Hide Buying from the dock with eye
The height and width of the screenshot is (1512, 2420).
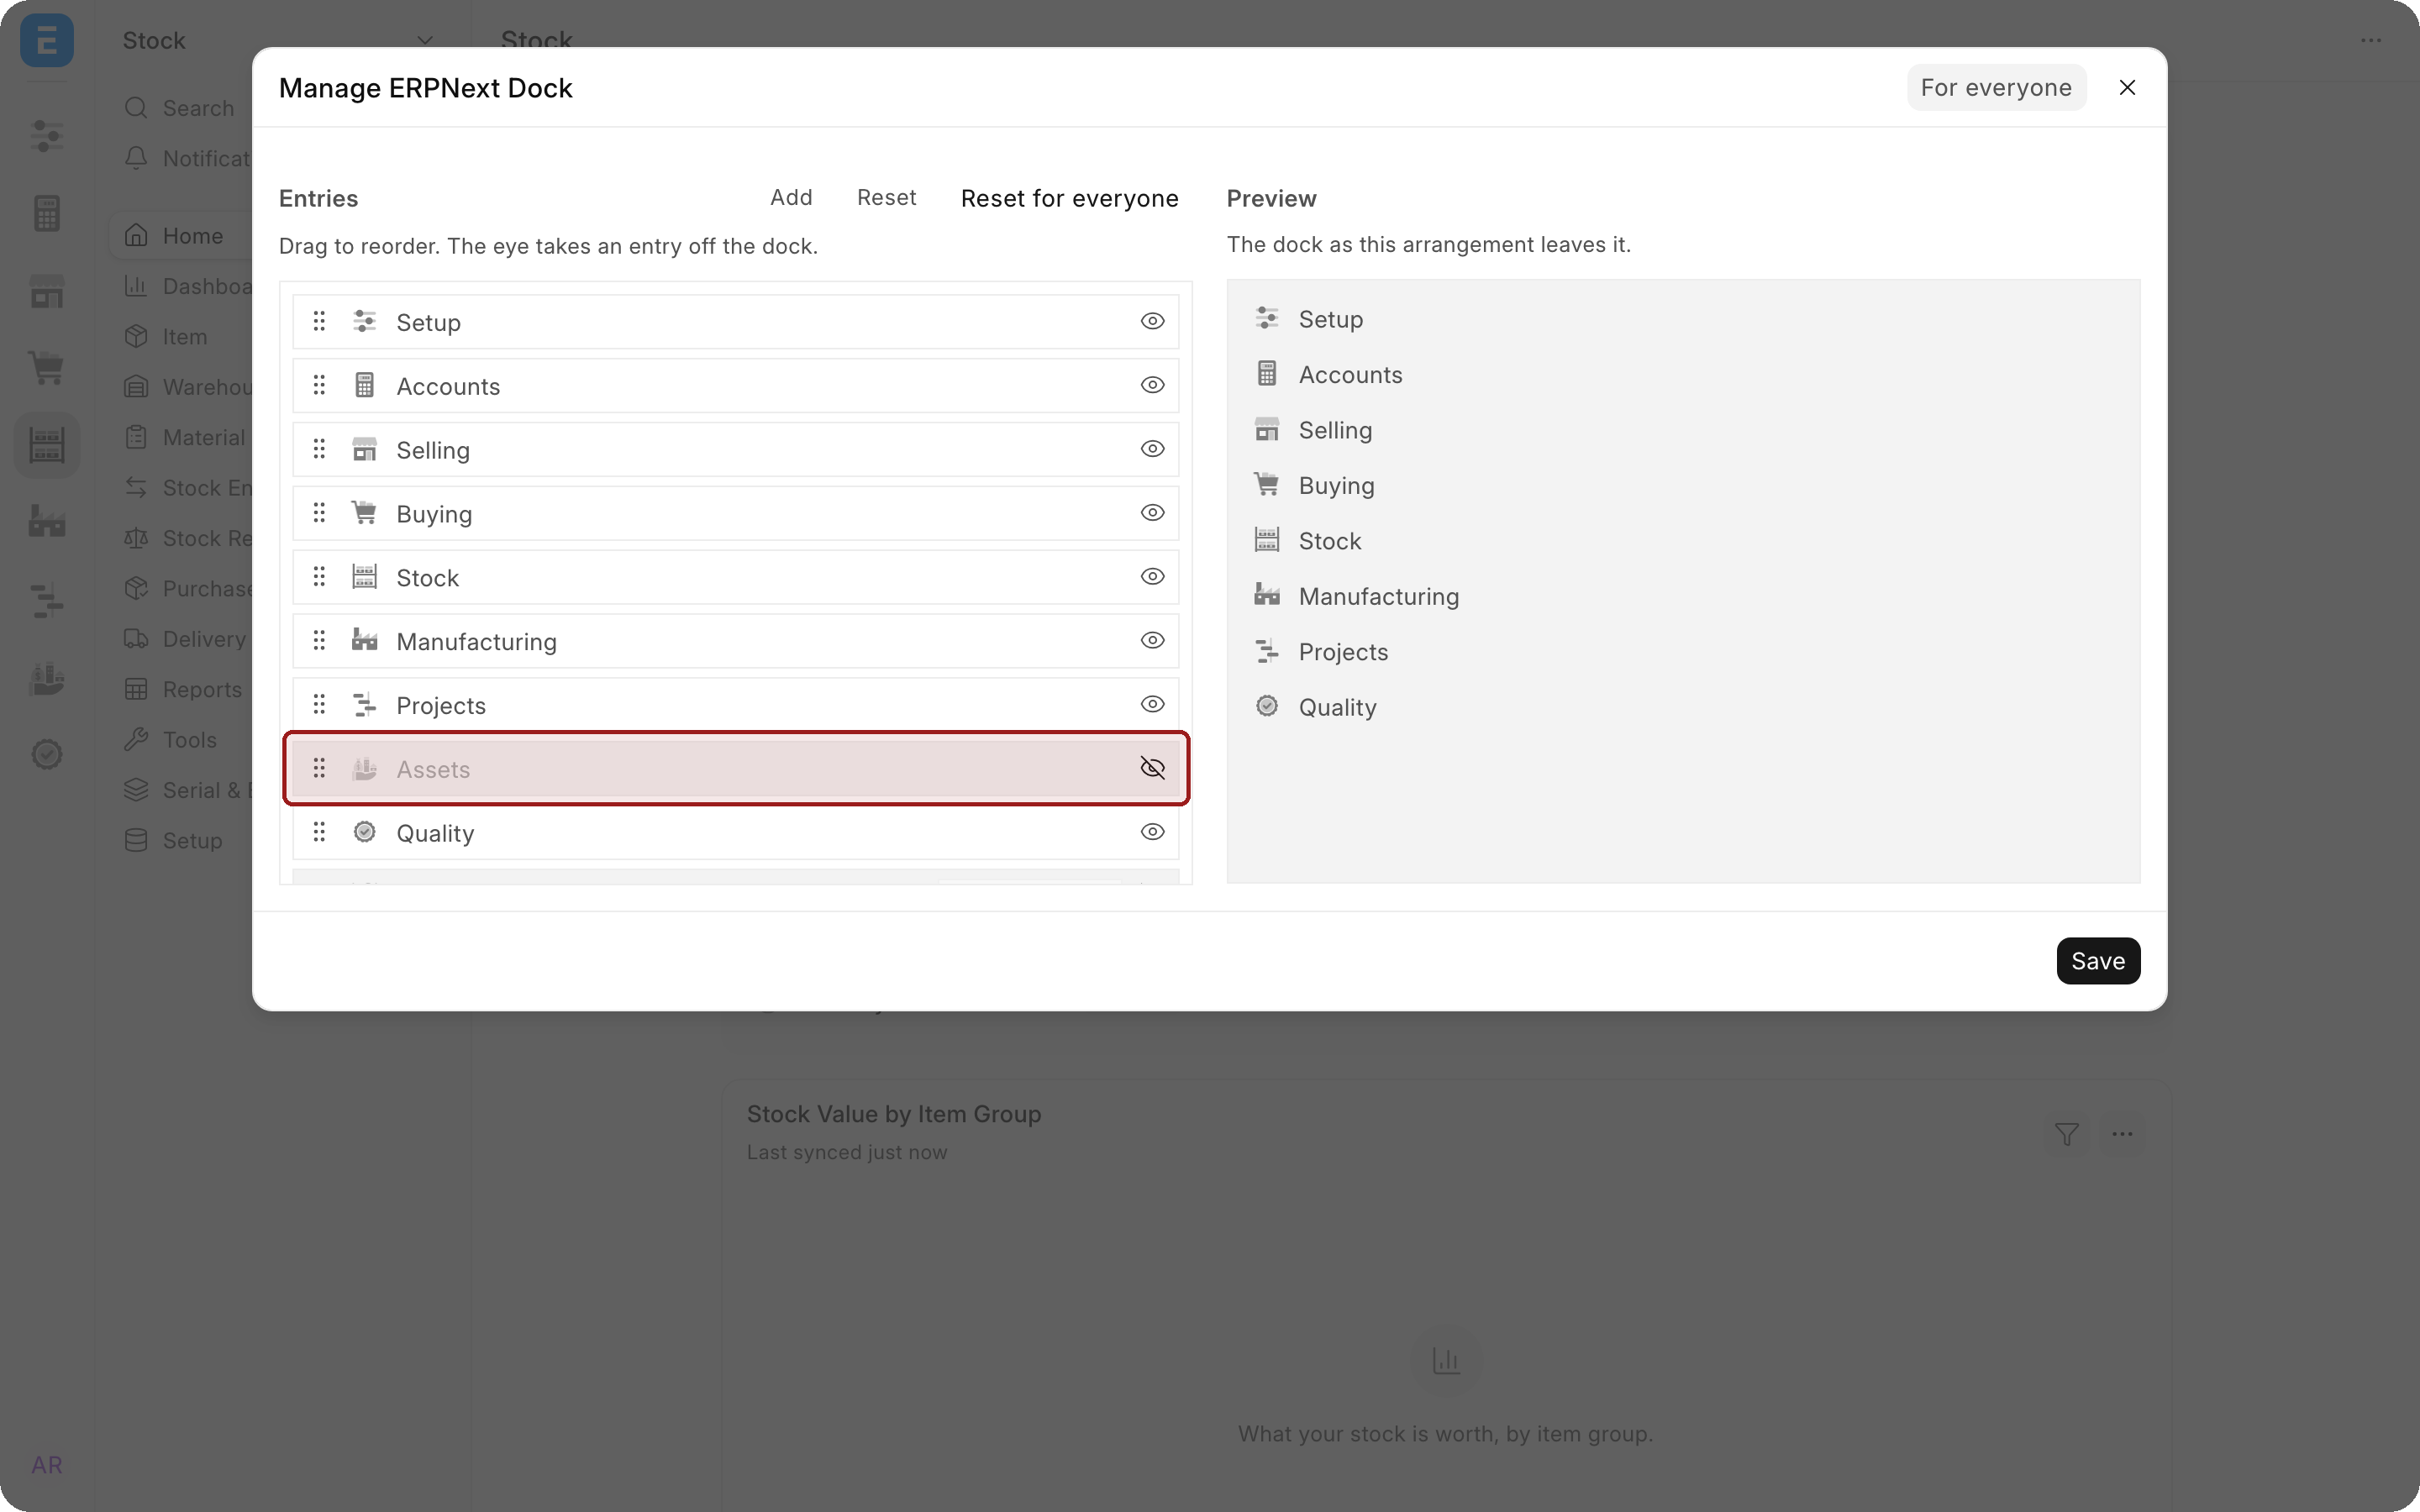(1152, 513)
